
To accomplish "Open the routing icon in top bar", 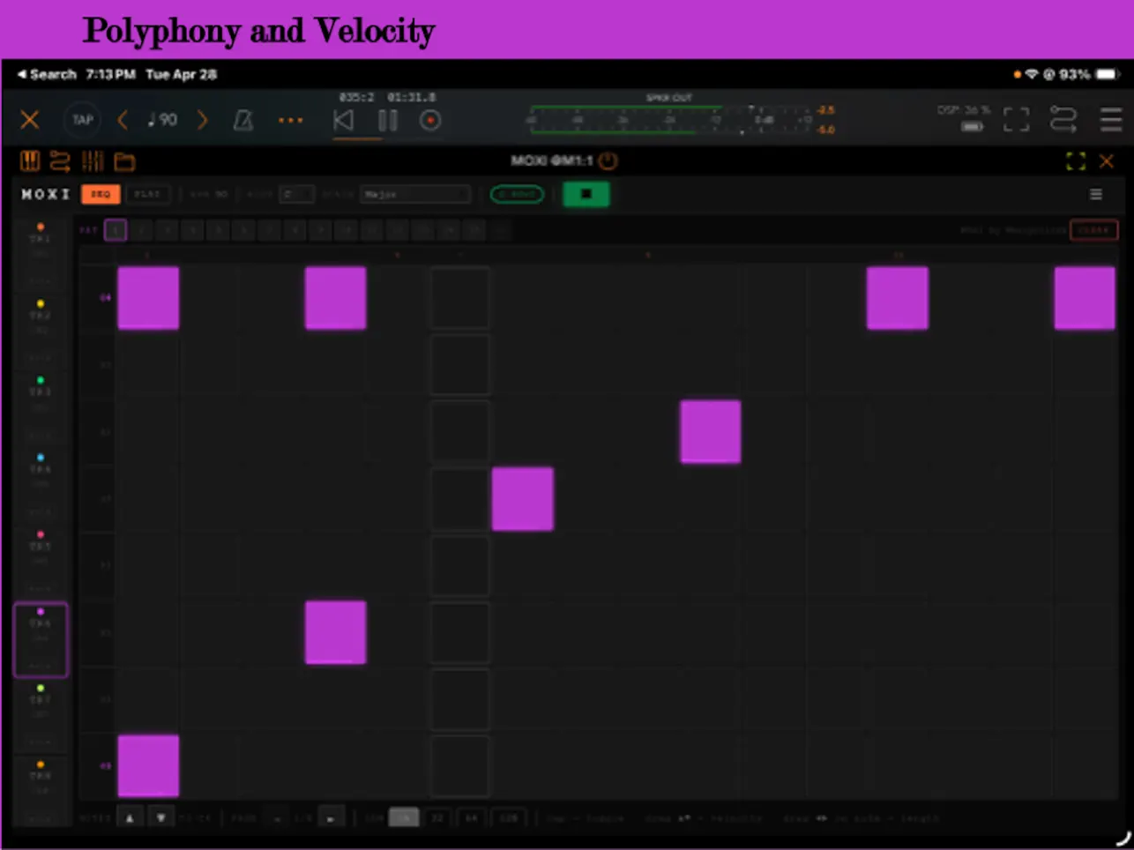I will (x=1063, y=119).
